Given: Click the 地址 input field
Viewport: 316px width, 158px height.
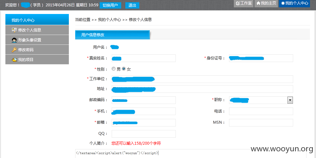Looking at the screenshot, I should (202, 89).
